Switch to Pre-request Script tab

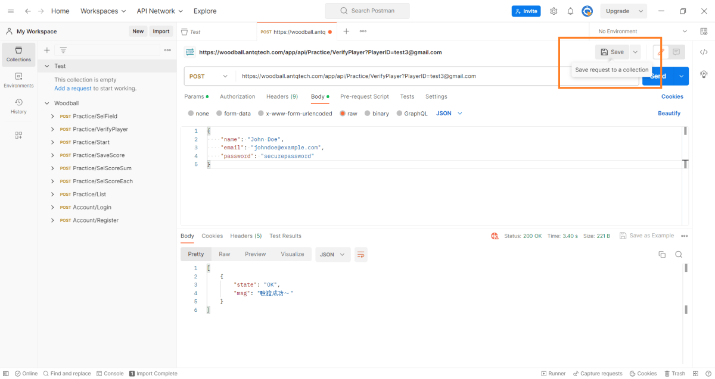tap(365, 96)
